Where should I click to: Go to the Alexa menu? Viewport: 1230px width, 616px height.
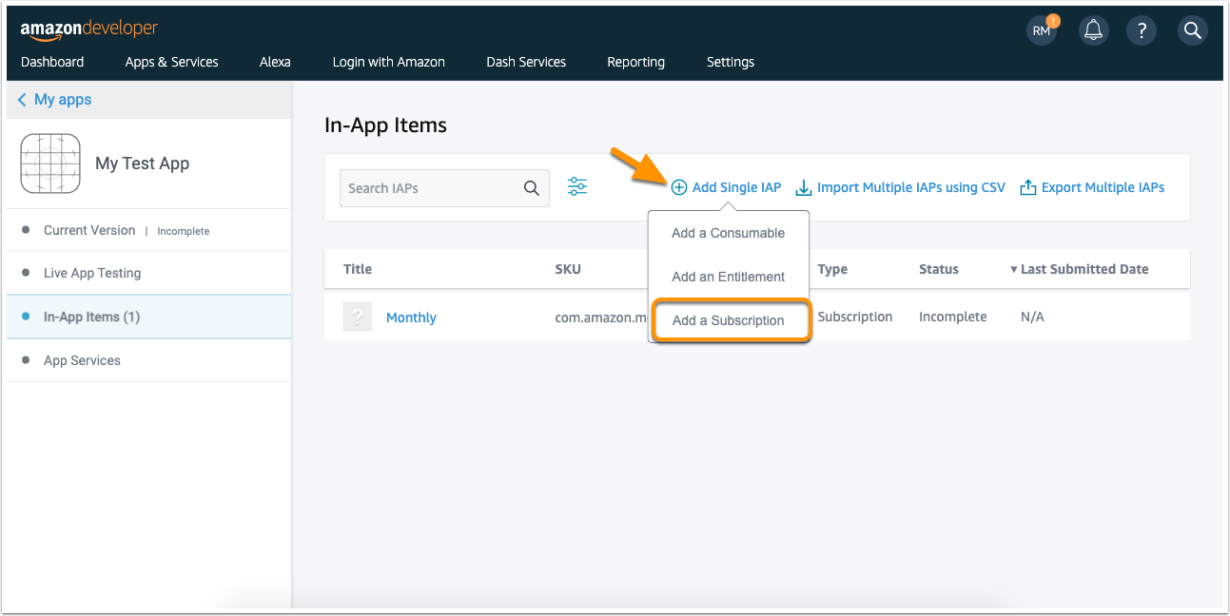pyautogui.click(x=275, y=62)
